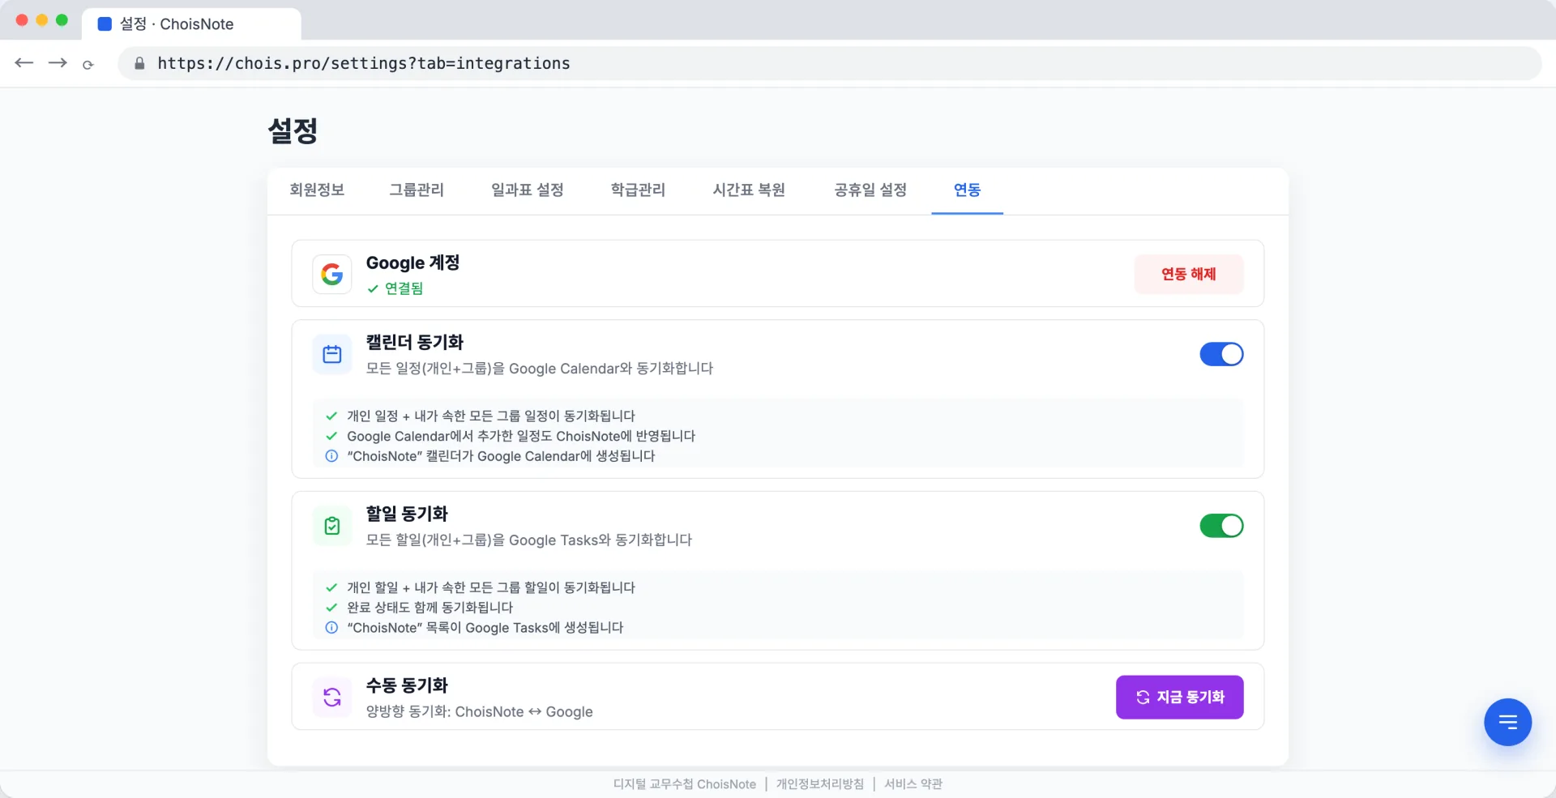Click the blue favicon on the 설정 tab

(105, 24)
